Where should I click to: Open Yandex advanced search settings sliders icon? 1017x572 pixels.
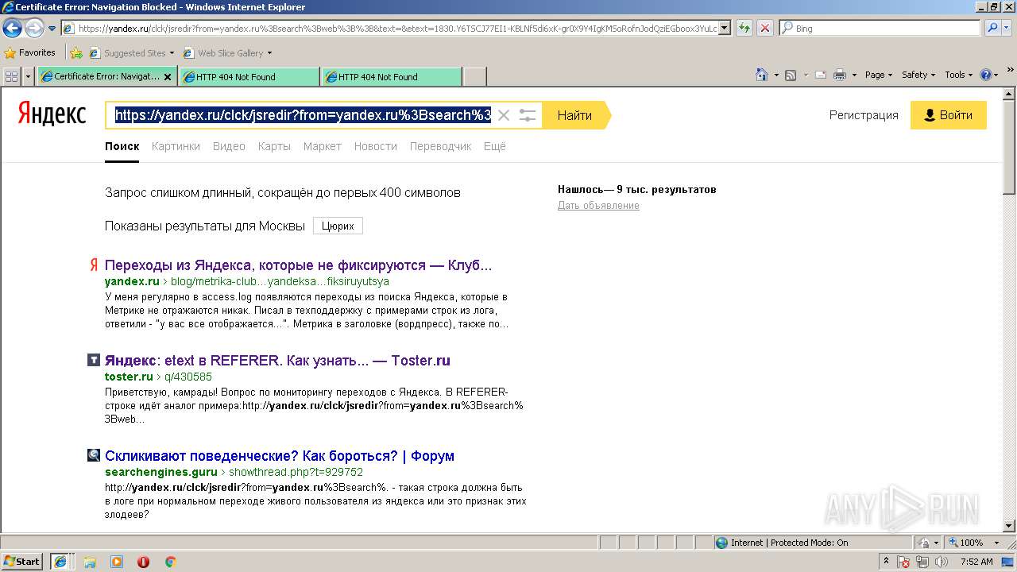pos(528,115)
